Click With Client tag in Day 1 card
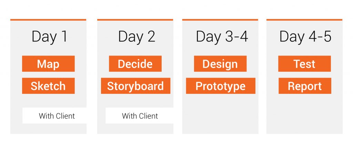The height and width of the screenshot is (156, 353). coord(54,116)
